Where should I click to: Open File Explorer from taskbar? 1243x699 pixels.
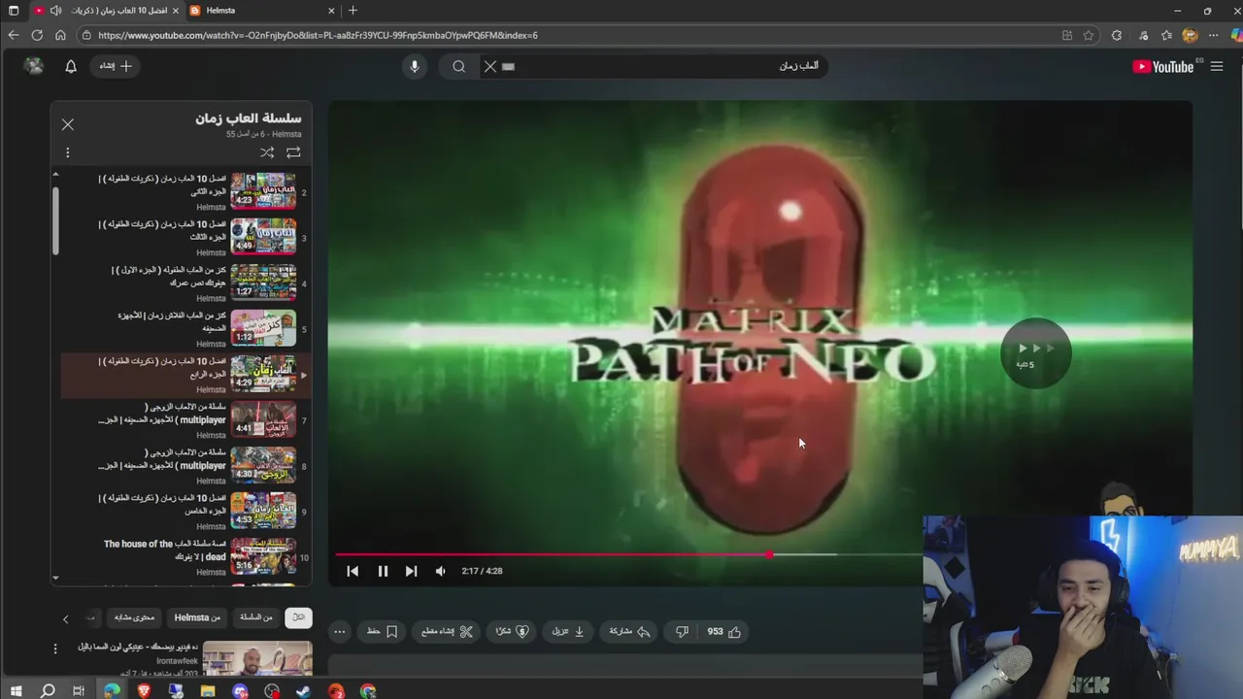[208, 691]
